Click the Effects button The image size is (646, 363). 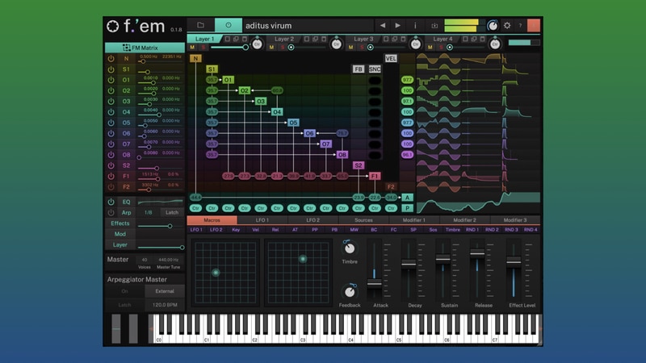point(120,223)
